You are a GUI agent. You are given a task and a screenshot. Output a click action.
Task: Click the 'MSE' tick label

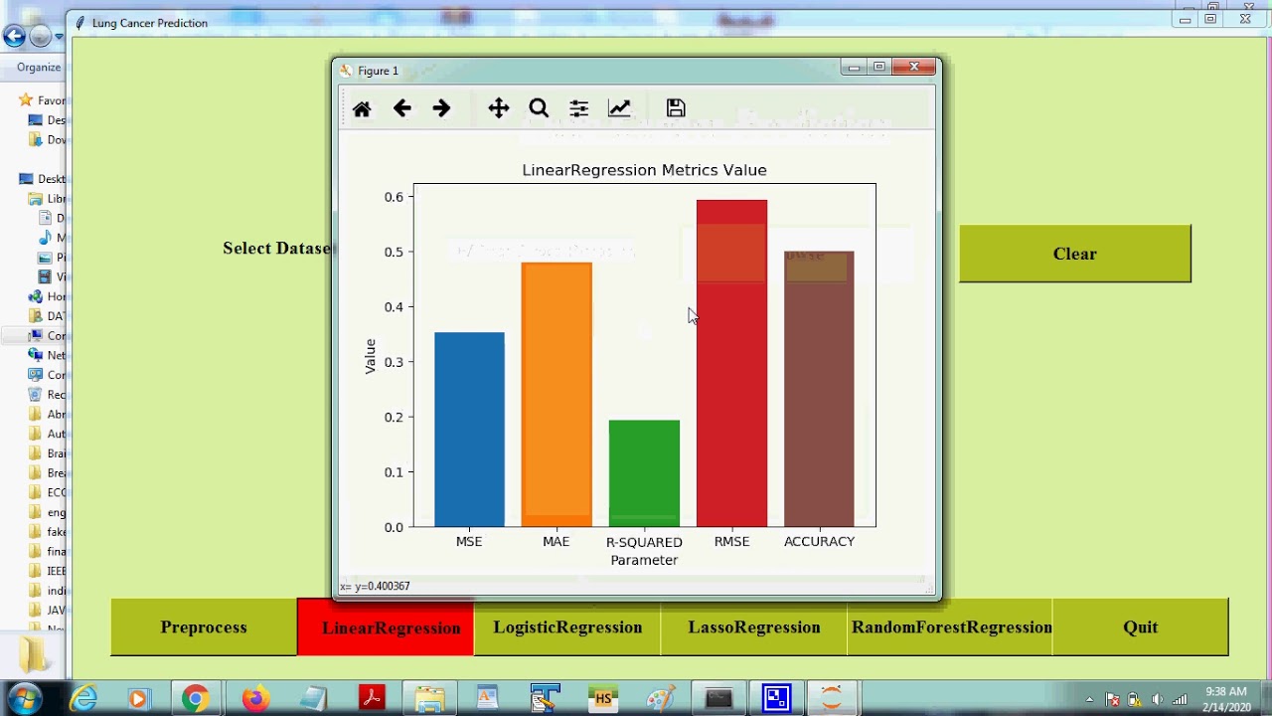point(469,541)
